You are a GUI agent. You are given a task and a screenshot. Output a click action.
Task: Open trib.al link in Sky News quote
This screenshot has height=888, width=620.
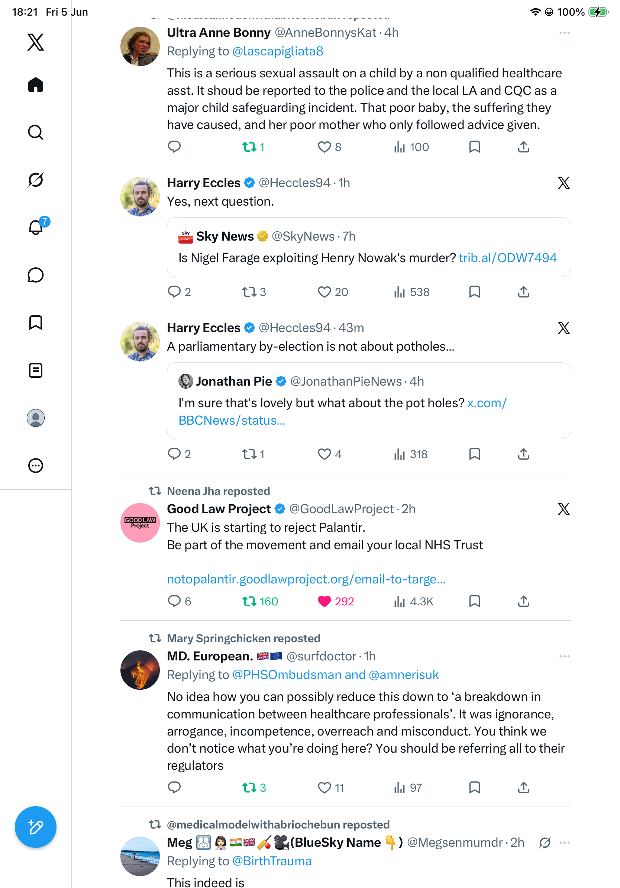(x=507, y=258)
